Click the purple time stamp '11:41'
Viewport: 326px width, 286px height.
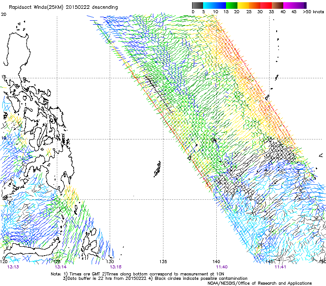(280, 267)
